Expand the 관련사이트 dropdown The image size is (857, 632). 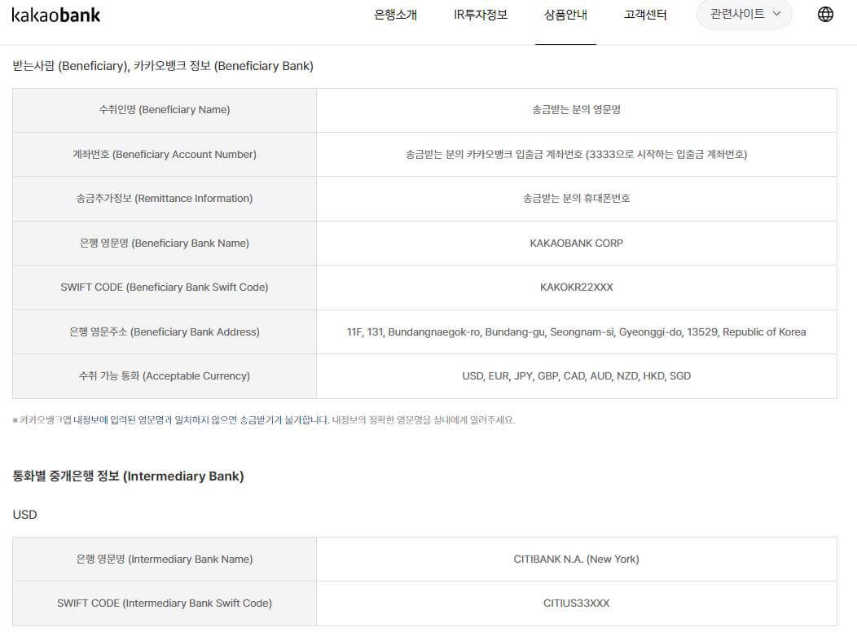click(x=745, y=14)
